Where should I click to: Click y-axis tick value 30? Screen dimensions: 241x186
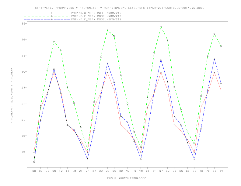coord(23,72)
